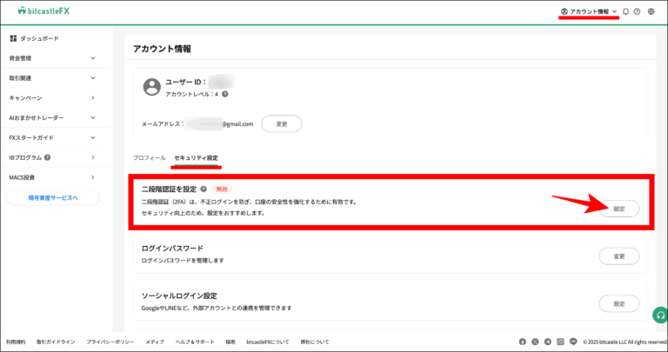Viewport: 668px width, 352px height.
Task: Click the アカウント情報 page heading
Action: 162,49
